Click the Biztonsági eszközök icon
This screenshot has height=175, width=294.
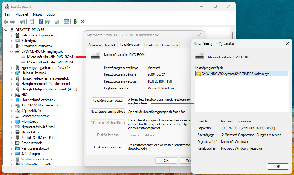tap(17, 46)
